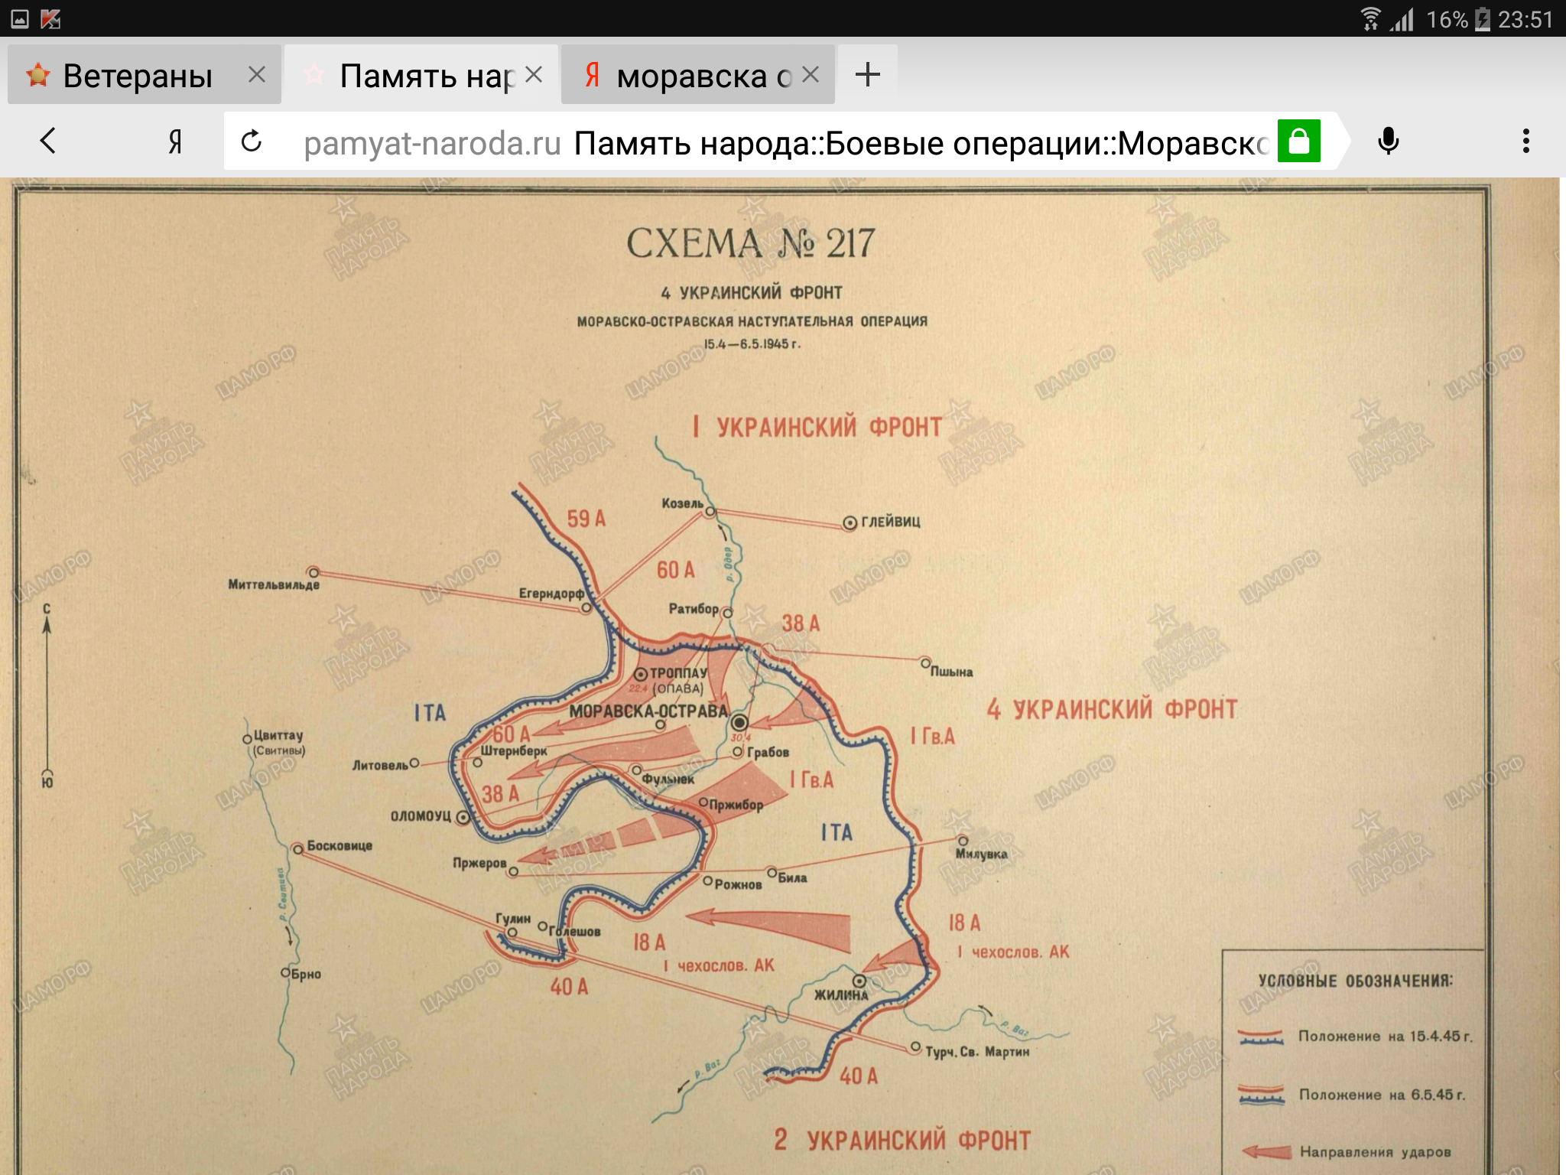This screenshot has height=1175, width=1566.
Task: Select the Память народа tab
Action: (x=424, y=76)
